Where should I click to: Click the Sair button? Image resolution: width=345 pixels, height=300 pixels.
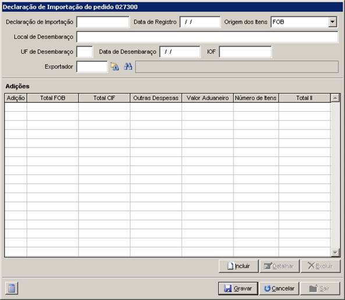point(321,288)
